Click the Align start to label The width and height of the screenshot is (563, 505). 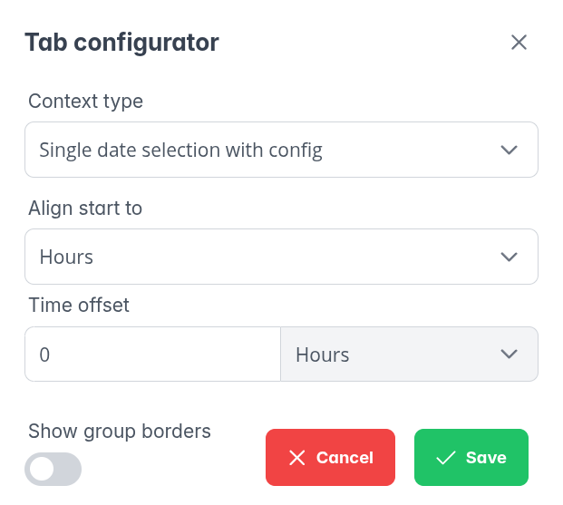click(85, 208)
